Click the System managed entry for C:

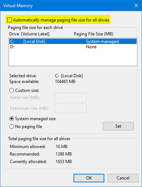click(103, 41)
